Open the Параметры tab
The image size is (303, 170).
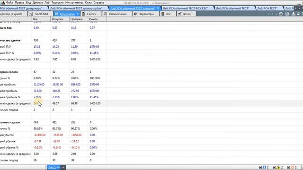coord(146,14)
